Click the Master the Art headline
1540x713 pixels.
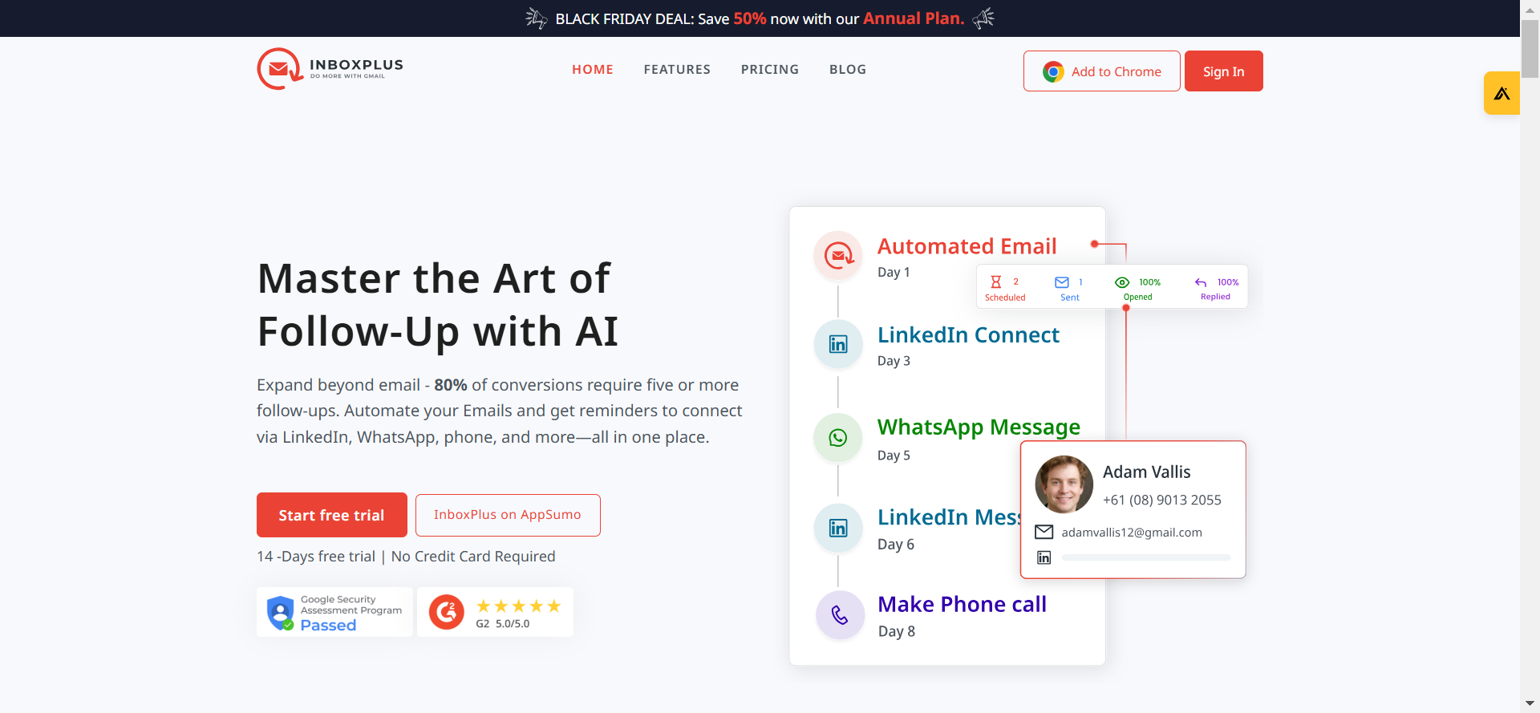click(438, 305)
